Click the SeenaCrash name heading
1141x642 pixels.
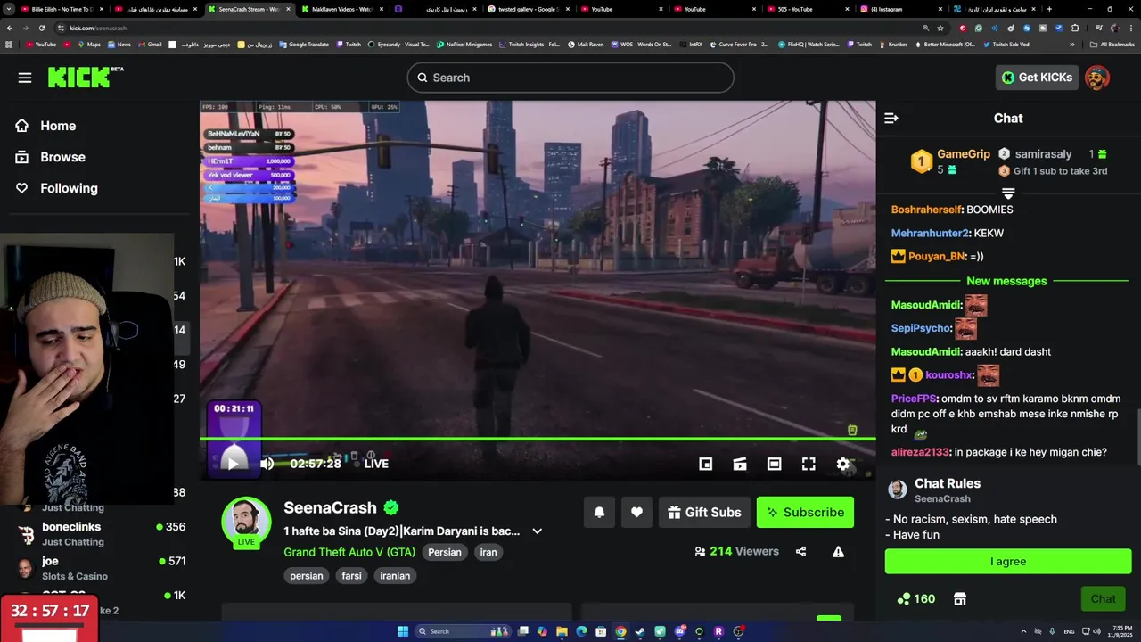click(x=330, y=507)
